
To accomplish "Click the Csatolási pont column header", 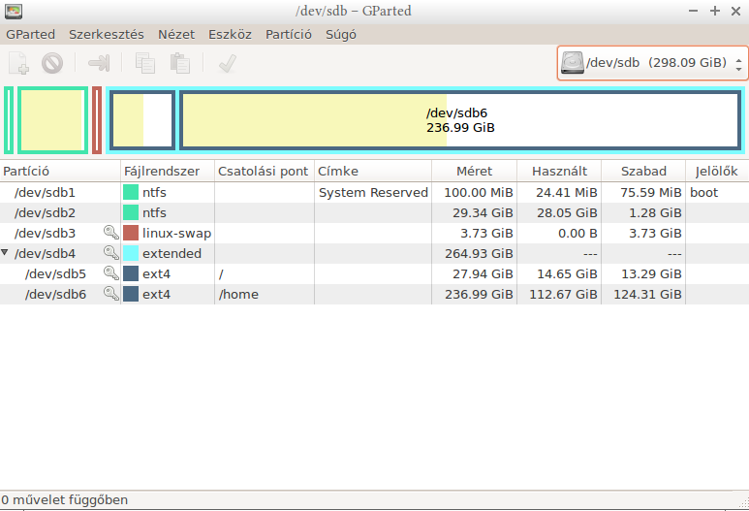I will [x=265, y=171].
